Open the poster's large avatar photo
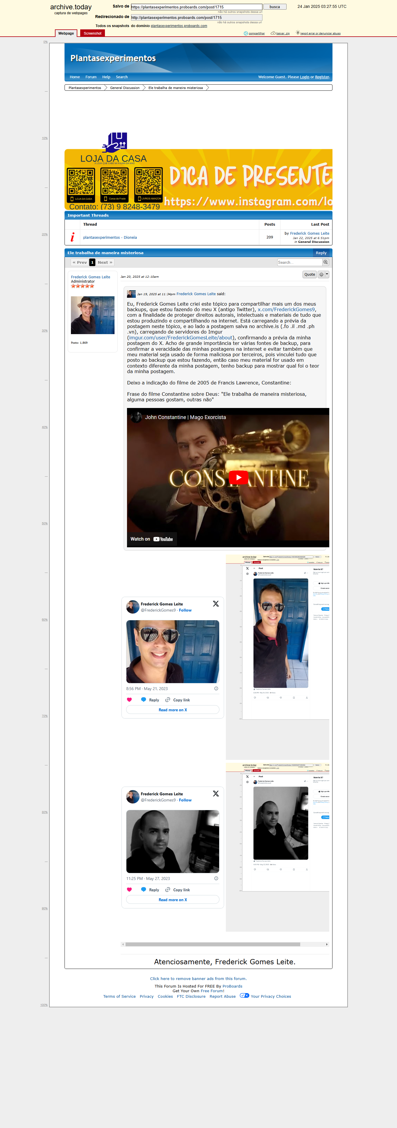The image size is (397, 1128). (93, 315)
